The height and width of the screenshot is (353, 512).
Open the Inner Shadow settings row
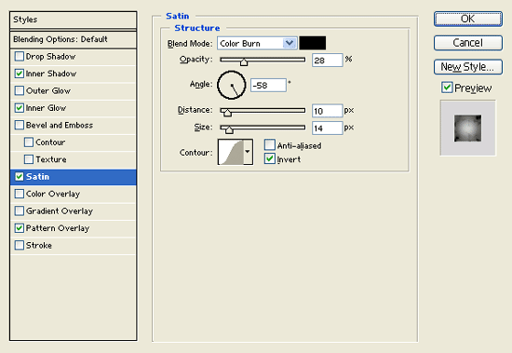[74, 74]
